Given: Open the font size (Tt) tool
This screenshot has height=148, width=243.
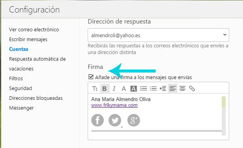Looking at the screenshot, I should point(95,88).
